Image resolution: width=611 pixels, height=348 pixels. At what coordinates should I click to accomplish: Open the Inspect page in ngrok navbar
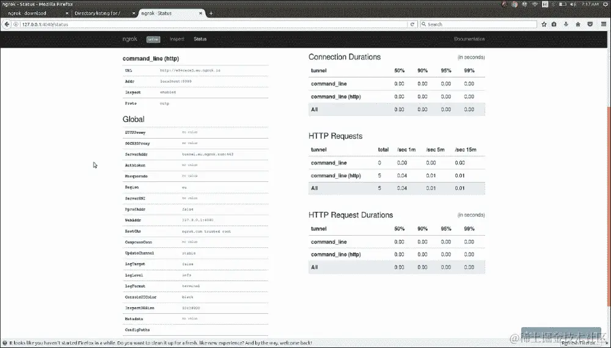[x=177, y=39]
